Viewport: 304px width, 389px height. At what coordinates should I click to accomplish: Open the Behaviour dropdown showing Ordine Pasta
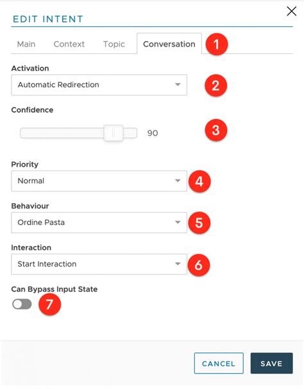(99, 222)
